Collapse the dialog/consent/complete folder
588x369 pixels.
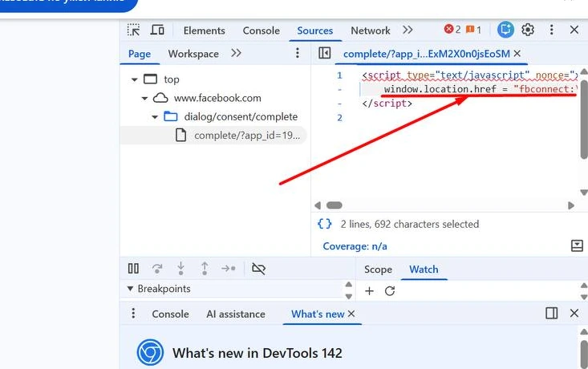tap(155, 117)
